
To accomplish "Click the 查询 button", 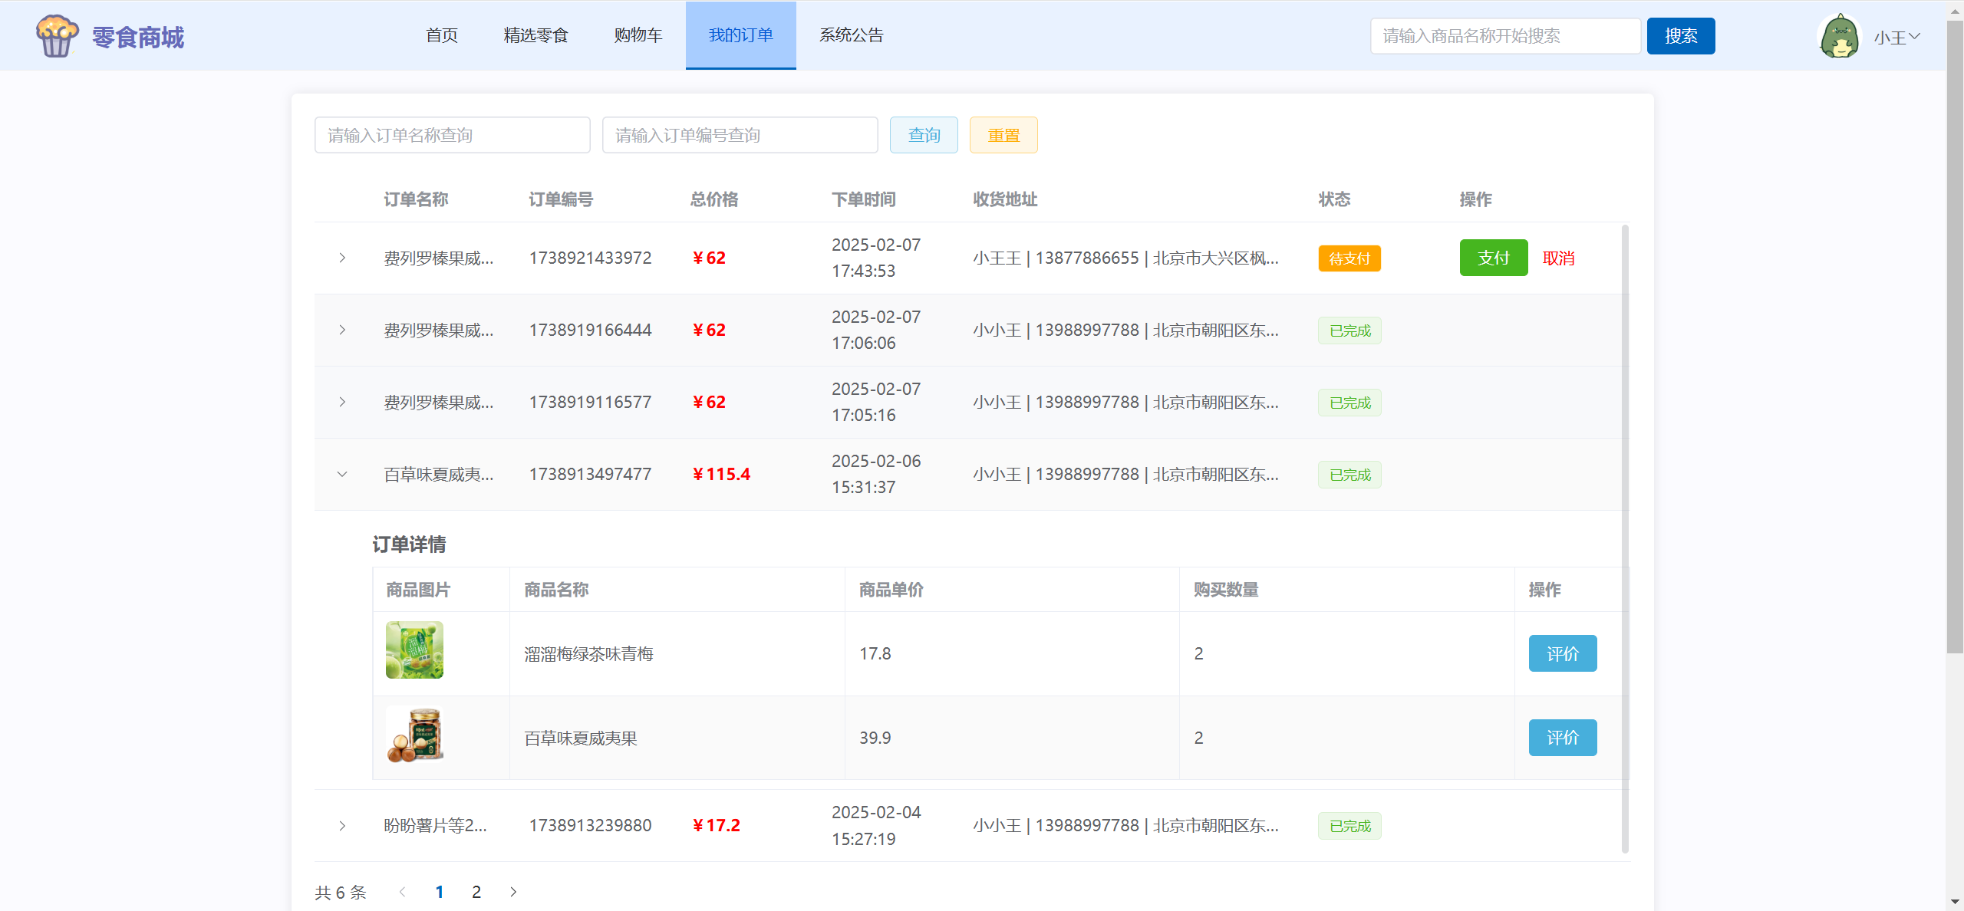I will point(924,135).
